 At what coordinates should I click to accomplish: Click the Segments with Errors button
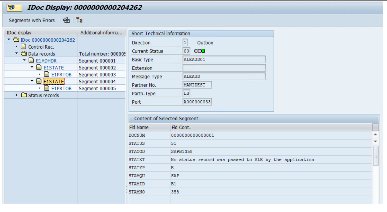(32, 20)
